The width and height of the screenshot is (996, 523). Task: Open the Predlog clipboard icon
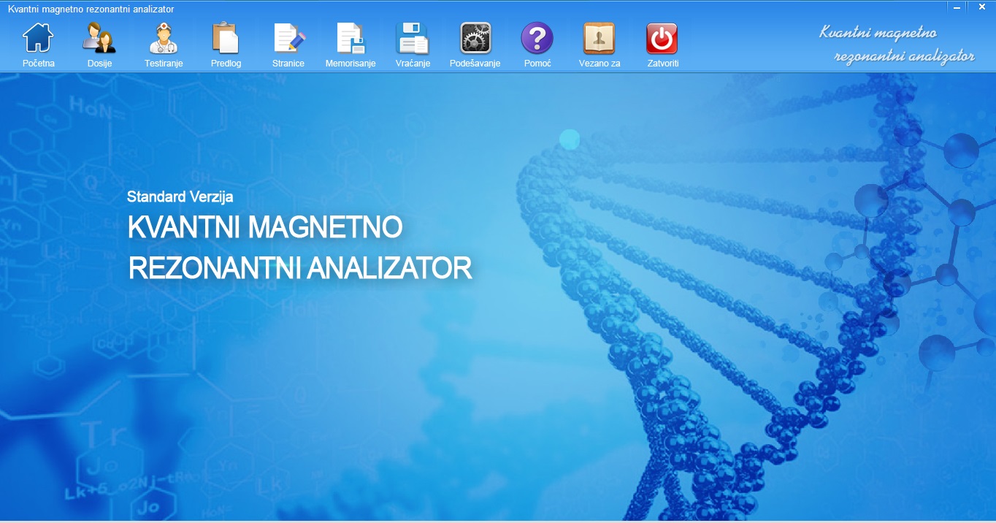coord(226,38)
